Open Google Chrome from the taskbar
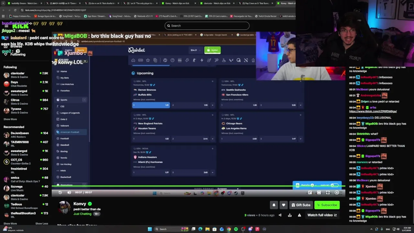Viewport: 414px width, 233px height. (229, 229)
